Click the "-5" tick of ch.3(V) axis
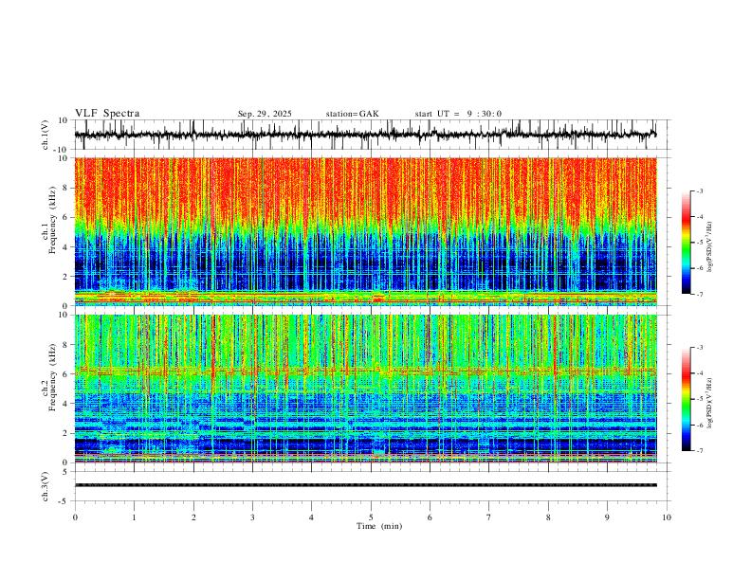The width and height of the screenshot is (751, 580). point(64,501)
